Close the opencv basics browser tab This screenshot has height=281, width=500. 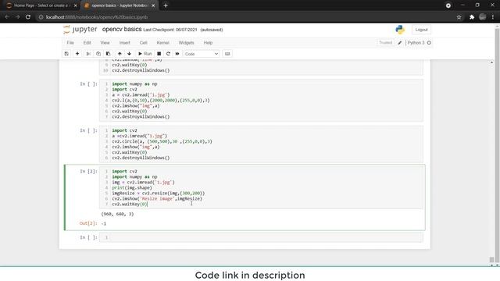(x=153, y=5)
